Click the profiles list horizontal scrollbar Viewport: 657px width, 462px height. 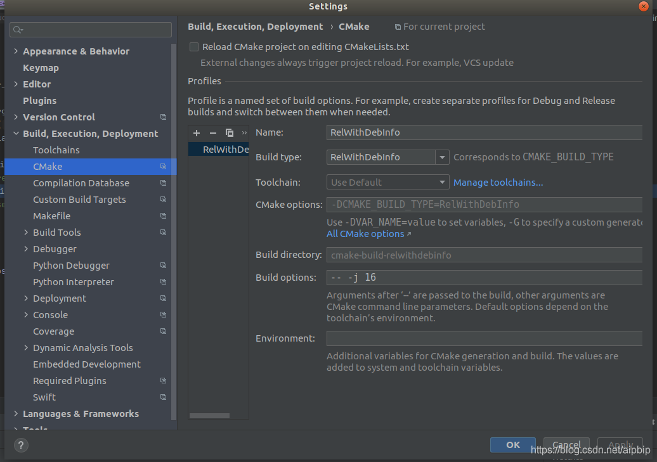pyautogui.click(x=209, y=416)
